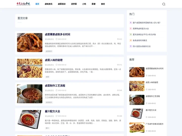Open article 卤菜需要卤制多长时间 from main list
The height and width of the screenshot is (136, 182).
tap(57, 34)
